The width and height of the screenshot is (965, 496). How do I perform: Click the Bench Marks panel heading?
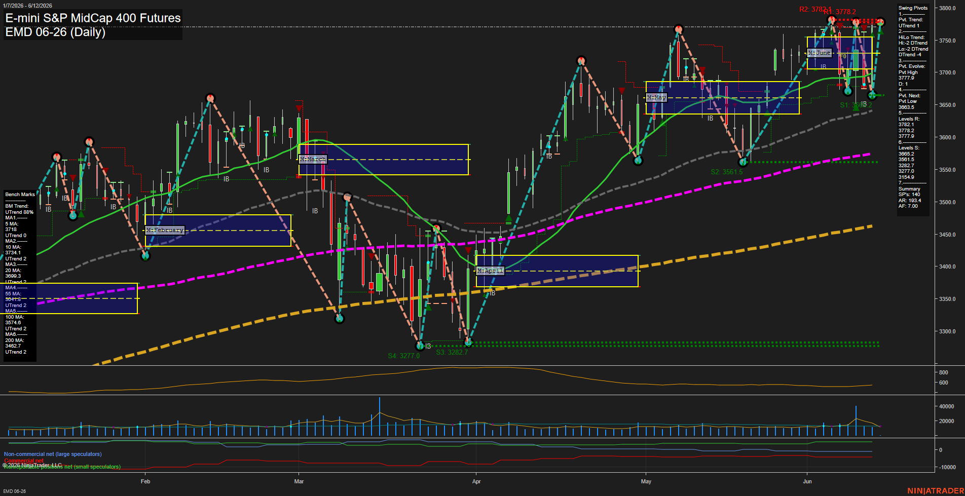(x=20, y=195)
